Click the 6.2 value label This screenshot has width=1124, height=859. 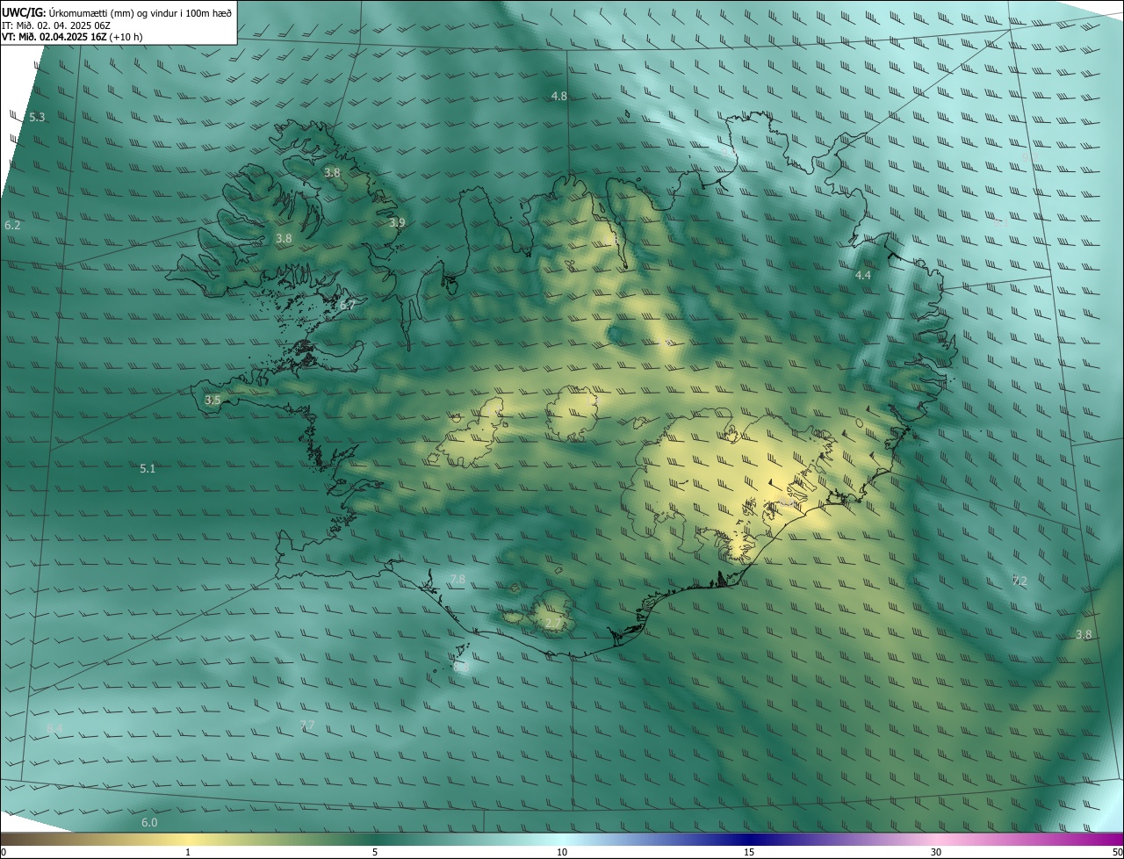tap(12, 226)
